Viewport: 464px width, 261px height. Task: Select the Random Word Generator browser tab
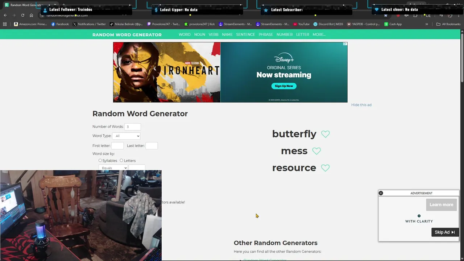[x=27, y=5]
